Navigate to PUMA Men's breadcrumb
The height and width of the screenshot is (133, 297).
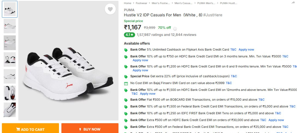[206, 3]
